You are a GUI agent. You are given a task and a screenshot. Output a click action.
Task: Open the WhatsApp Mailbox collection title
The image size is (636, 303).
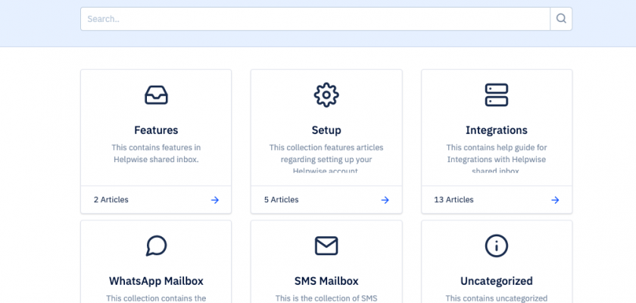(156, 281)
